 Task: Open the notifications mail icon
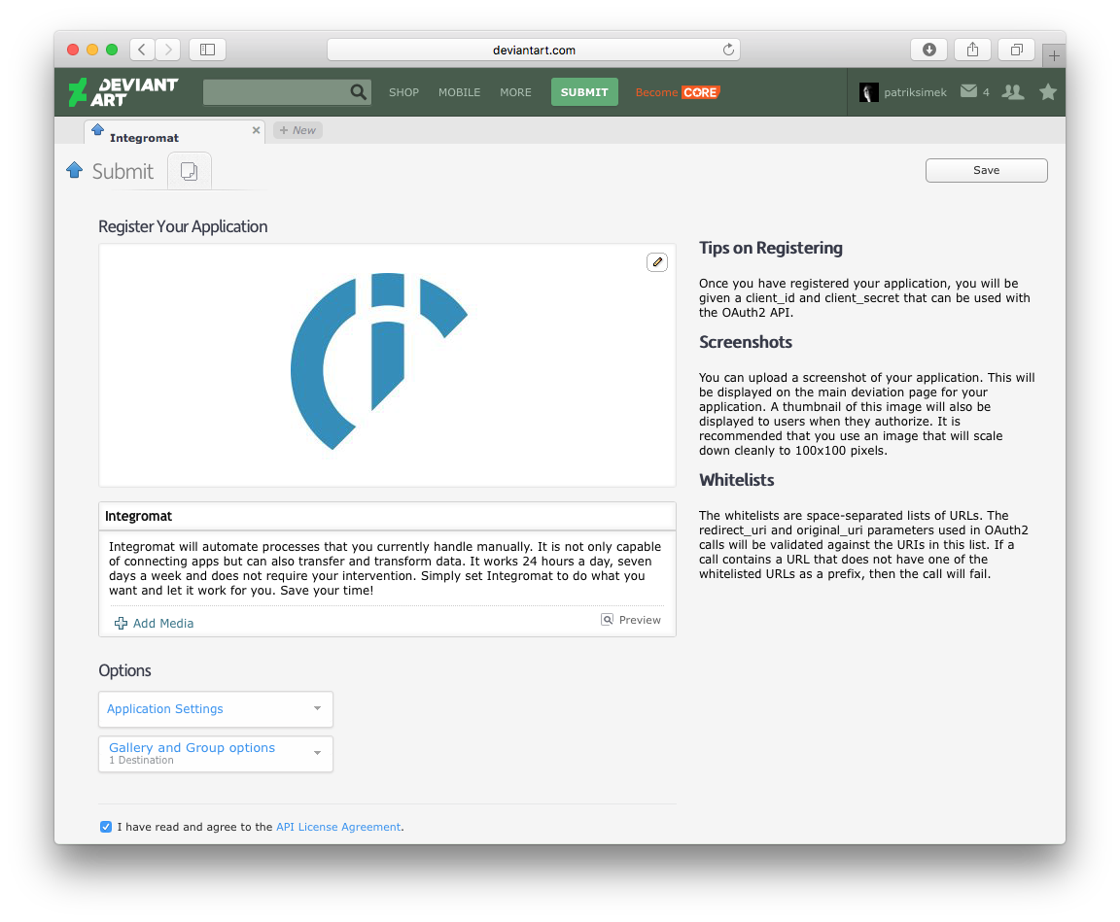point(968,91)
